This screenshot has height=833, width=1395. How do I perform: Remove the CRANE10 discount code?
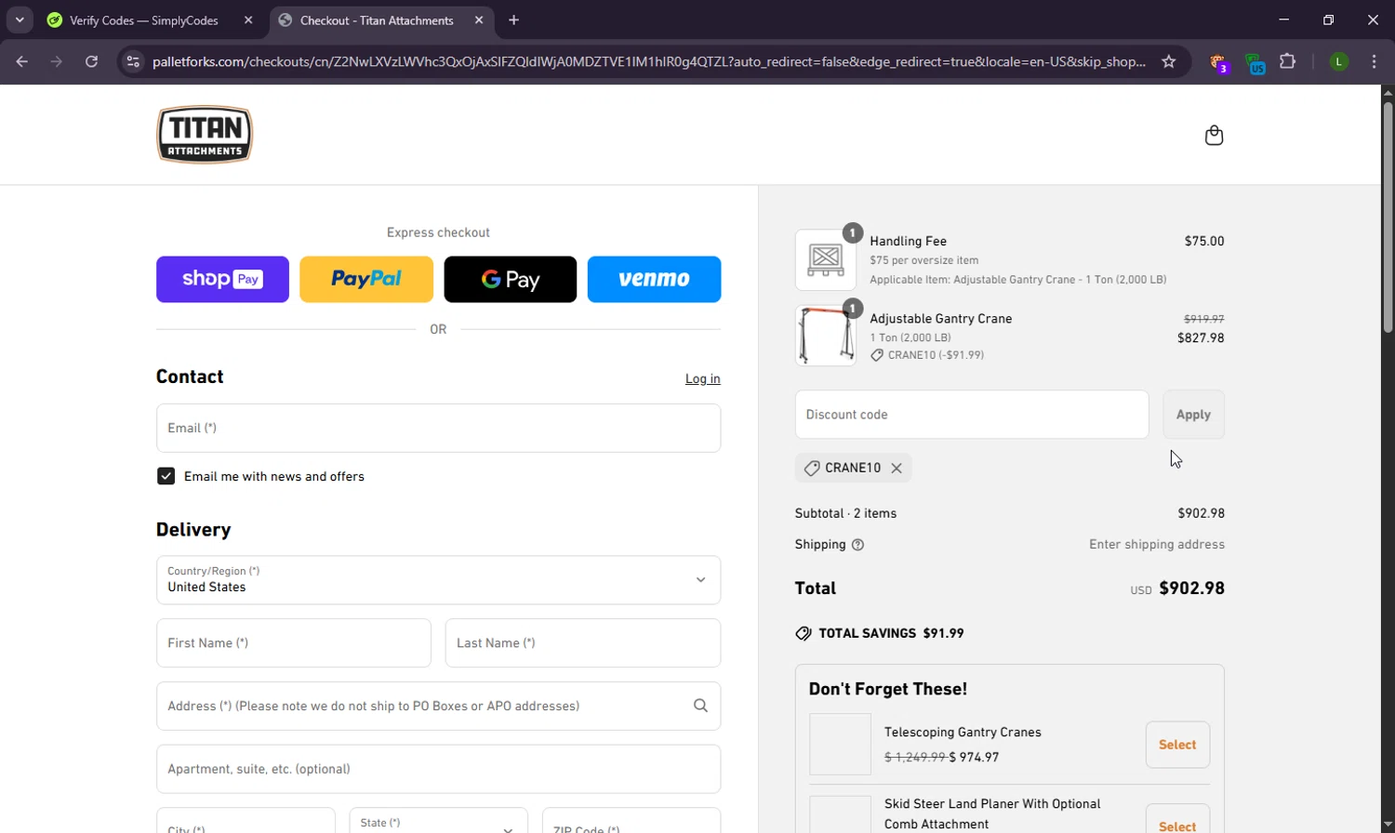897,468
